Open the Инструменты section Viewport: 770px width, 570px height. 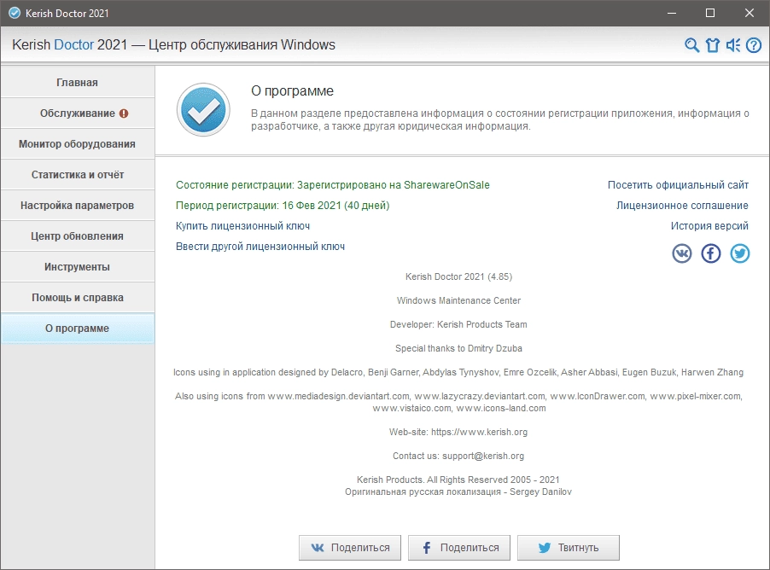coord(78,266)
